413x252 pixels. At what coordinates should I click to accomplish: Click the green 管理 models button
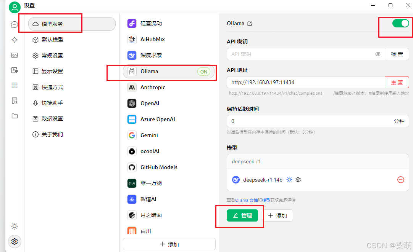click(x=242, y=215)
